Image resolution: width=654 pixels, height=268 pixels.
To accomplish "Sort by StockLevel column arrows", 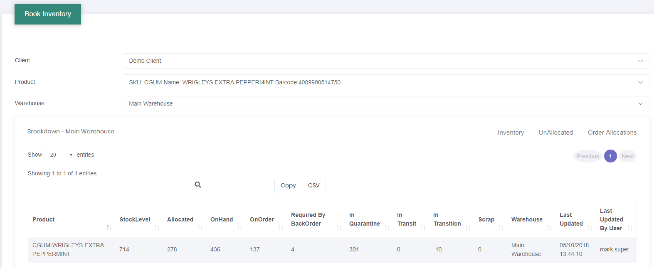I will coord(157,228).
